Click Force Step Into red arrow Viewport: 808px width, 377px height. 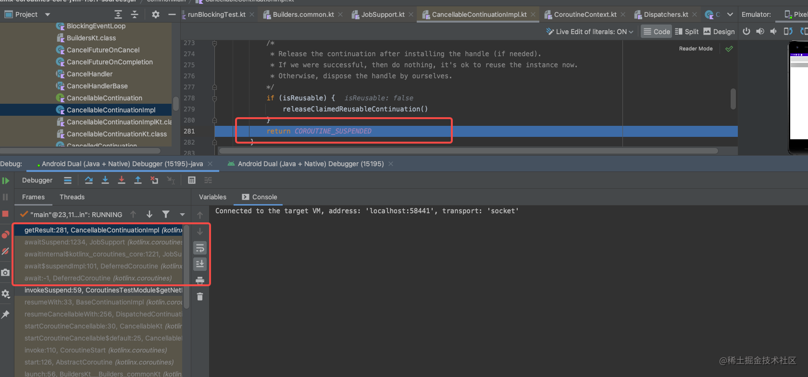[x=122, y=180]
